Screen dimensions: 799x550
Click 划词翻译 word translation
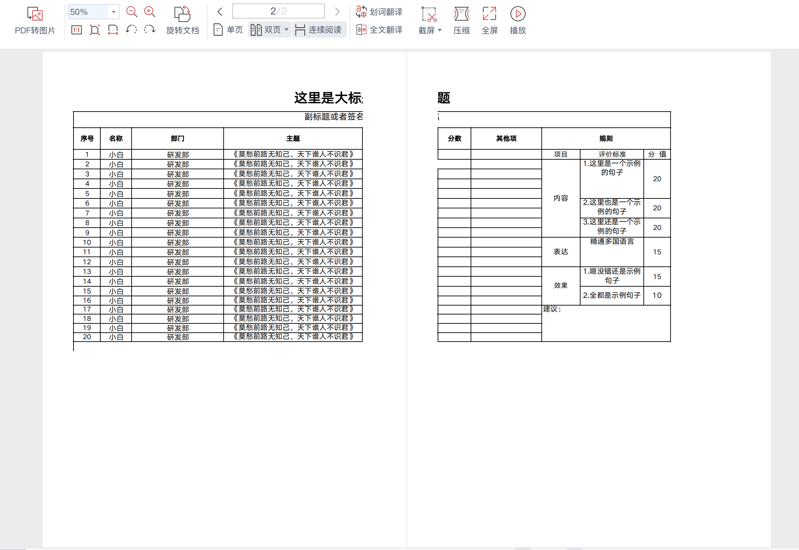(x=379, y=12)
